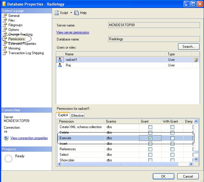Uncheck the Execute Grant checkbox

[150, 138]
